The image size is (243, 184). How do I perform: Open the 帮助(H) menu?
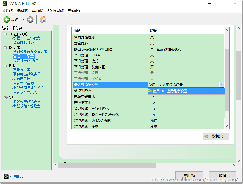coord(74,11)
